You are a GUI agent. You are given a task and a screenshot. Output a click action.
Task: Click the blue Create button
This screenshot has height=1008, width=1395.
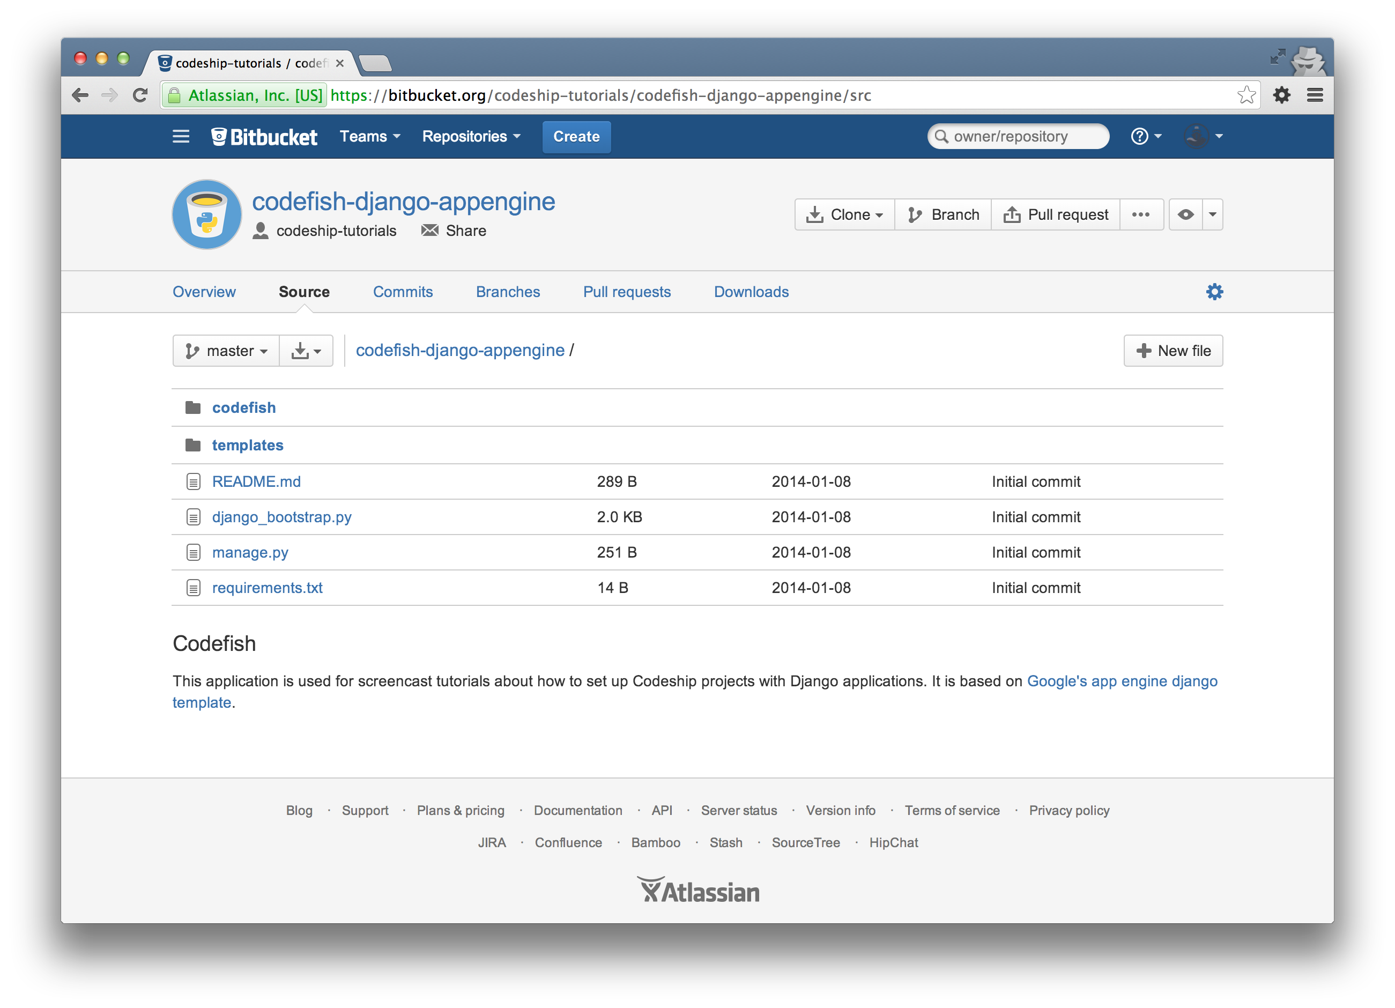tap(576, 137)
